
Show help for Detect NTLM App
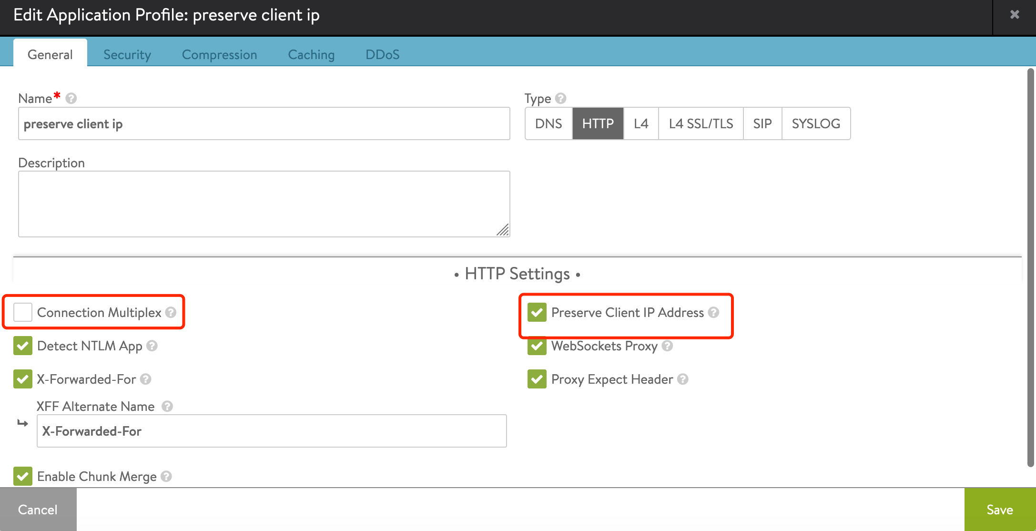(152, 346)
